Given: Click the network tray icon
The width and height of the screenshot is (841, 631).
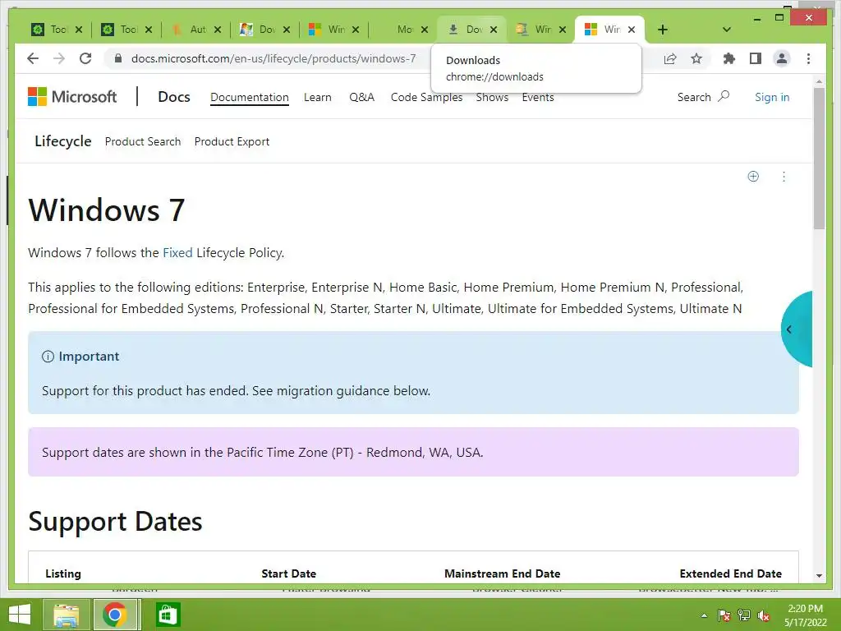Looking at the screenshot, I should [744, 615].
